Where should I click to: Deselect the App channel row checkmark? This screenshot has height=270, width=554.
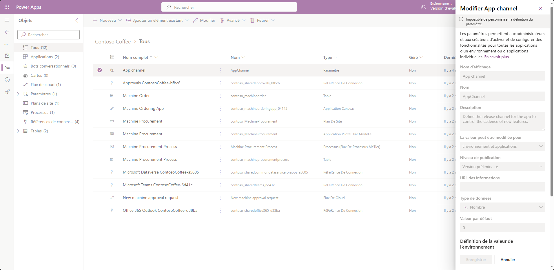(100, 70)
